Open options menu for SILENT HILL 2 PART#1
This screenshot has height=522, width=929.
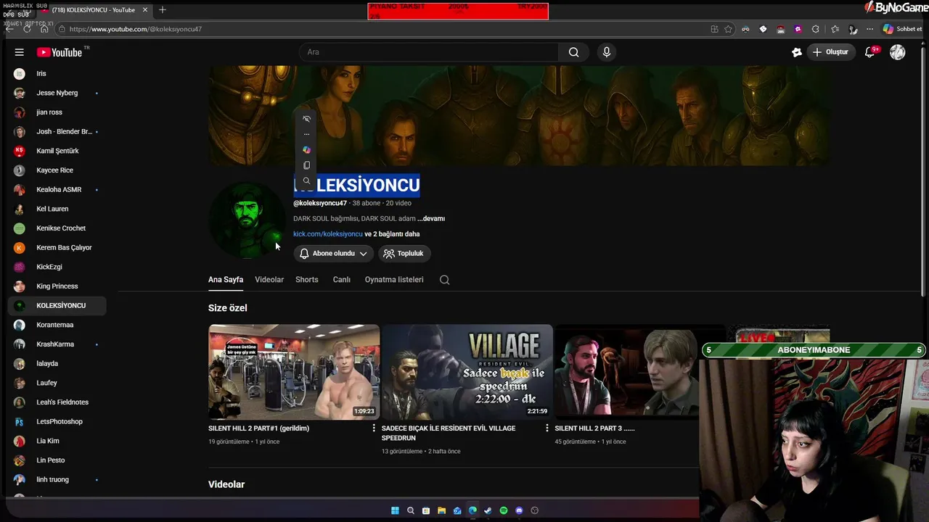[375, 428]
